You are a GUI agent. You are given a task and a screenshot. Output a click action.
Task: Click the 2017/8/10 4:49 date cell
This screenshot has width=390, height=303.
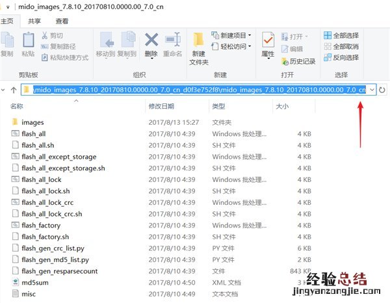point(172,294)
